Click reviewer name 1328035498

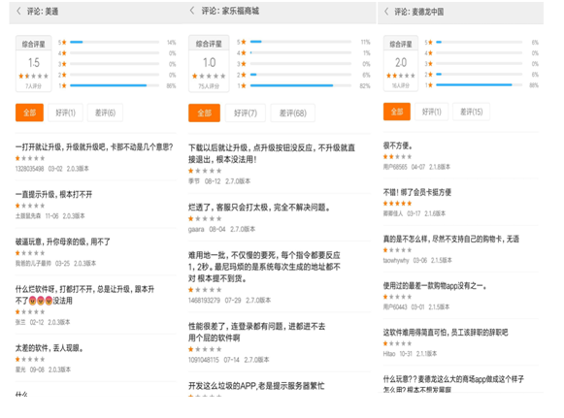point(29,169)
